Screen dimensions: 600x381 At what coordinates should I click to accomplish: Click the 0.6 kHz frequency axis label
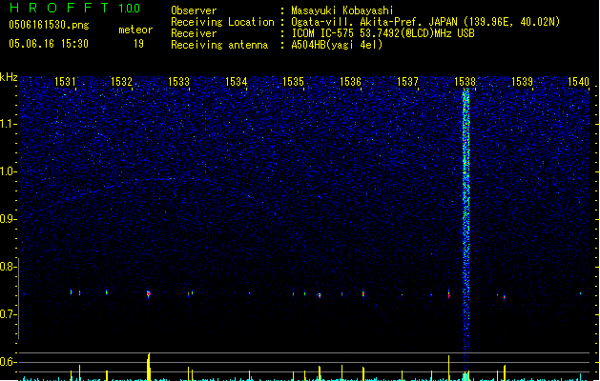click(x=8, y=362)
